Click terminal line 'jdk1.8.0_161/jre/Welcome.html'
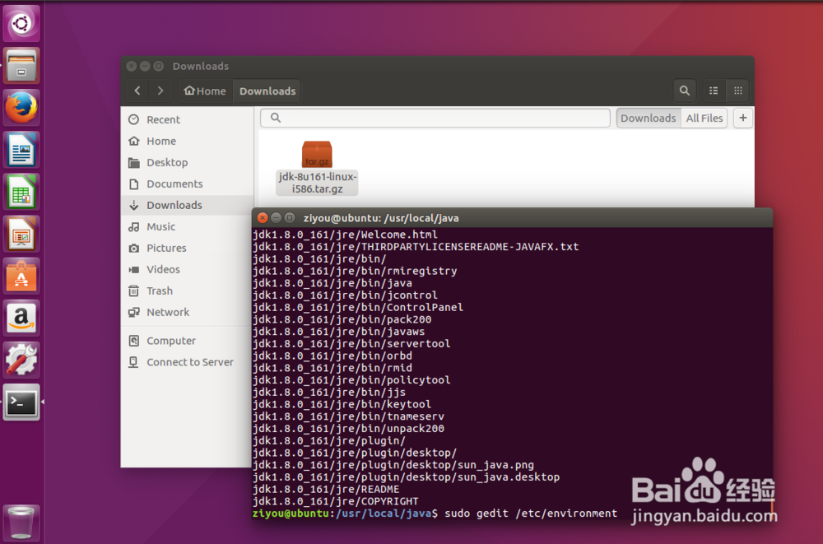This screenshot has width=823, height=544. [345, 235]
